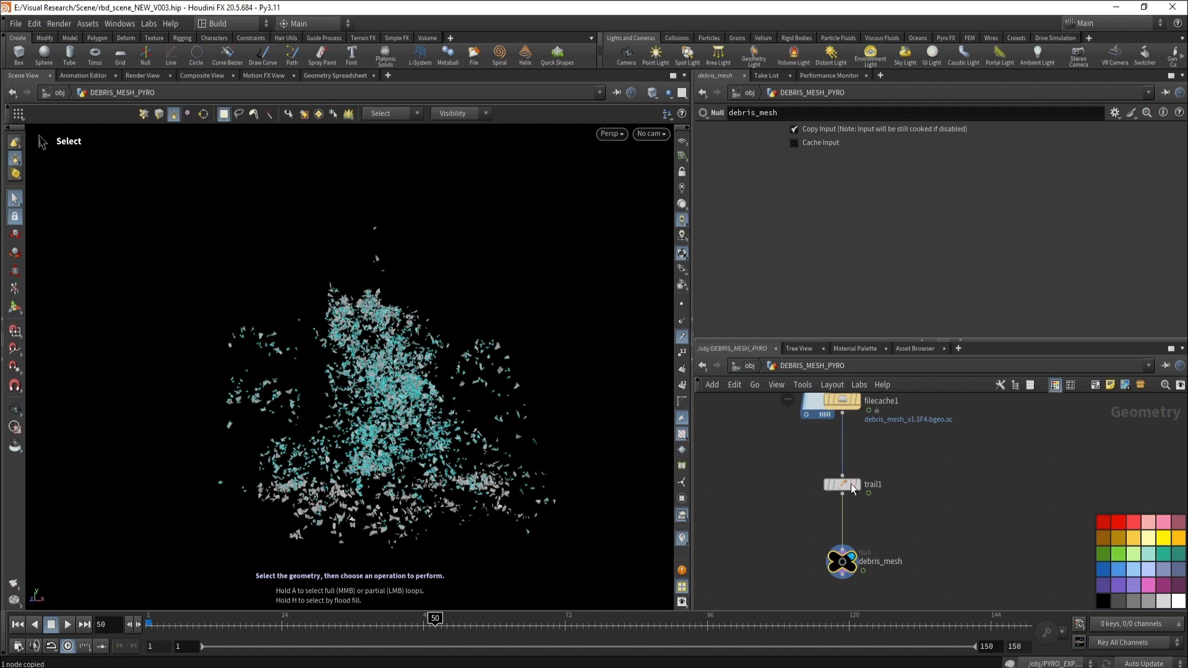Click the Key All Channels button
1188x668 pixels.
[x=1122, y=642]
